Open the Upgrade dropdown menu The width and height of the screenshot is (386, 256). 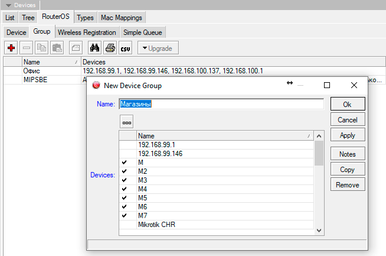click(x=158, y=48)
